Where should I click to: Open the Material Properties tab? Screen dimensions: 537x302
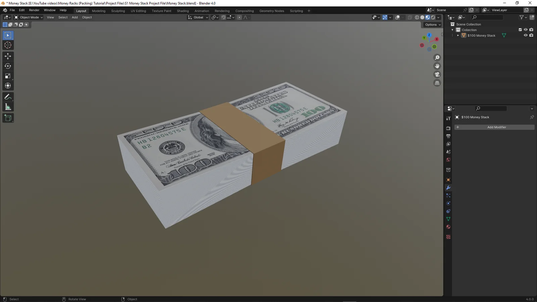tap(448, 227)
